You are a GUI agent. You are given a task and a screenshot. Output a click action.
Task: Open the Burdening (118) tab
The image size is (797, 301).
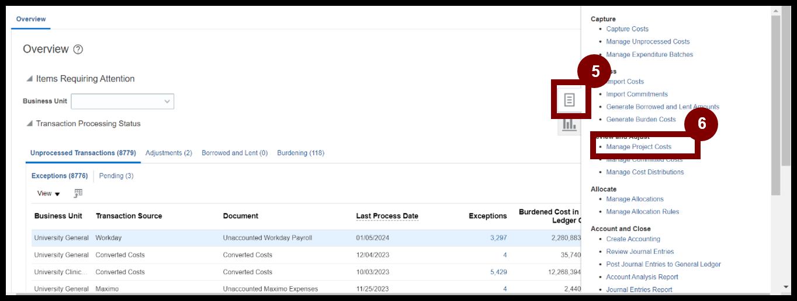pyautogui.click(x=300, y=153)
